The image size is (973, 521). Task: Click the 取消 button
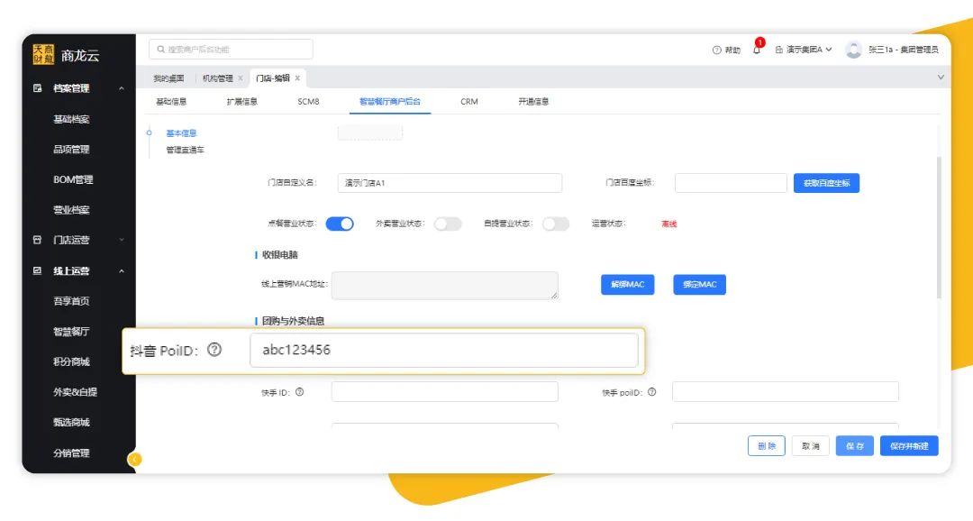811,446
